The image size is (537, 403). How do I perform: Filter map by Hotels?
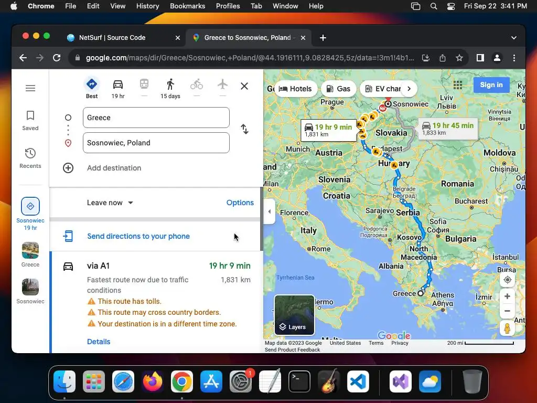[x=296, y=89]
